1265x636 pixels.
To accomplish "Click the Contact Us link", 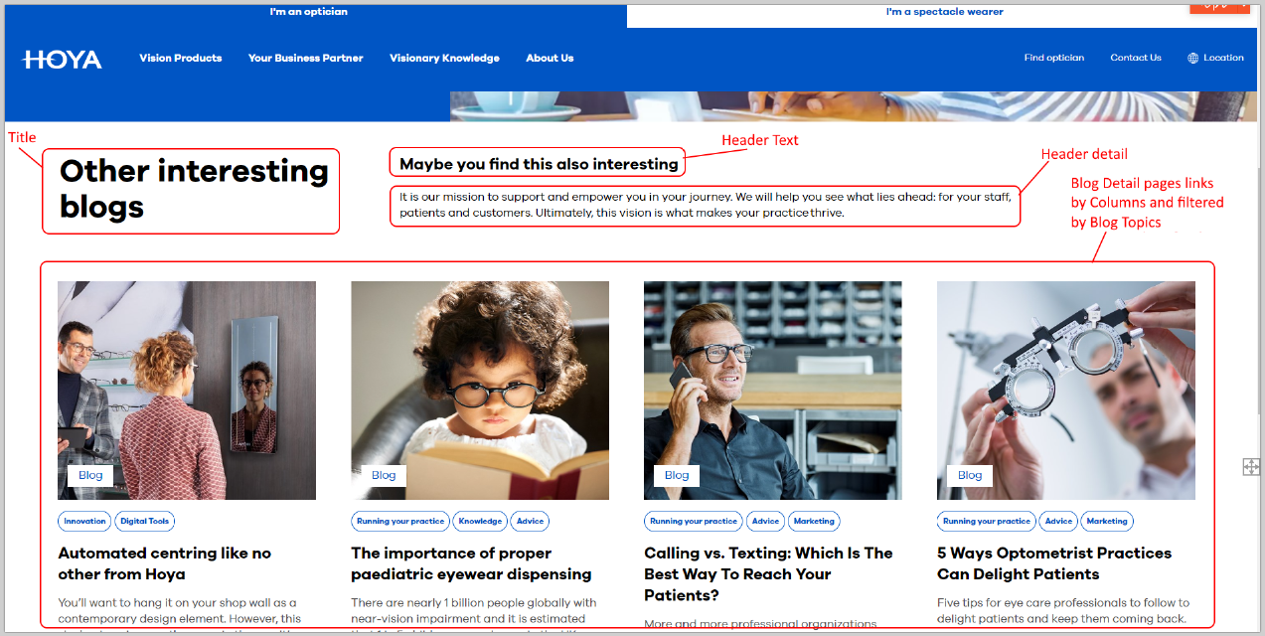I will pos(1135,59).
